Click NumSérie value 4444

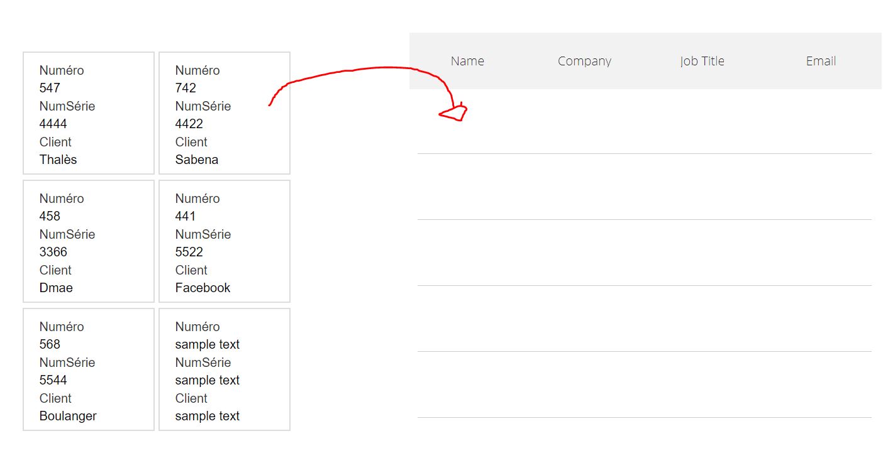tap(53, 124)
